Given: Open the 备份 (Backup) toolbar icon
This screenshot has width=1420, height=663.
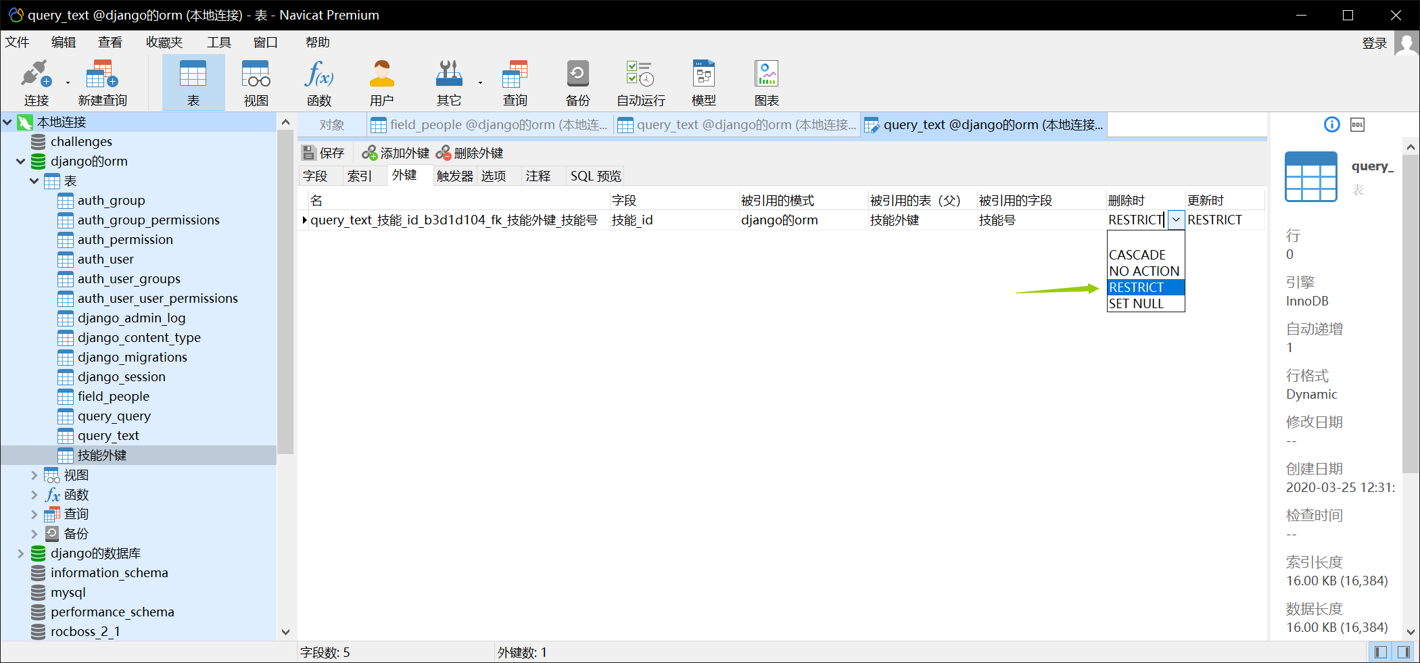Looking at the screenshot, I should pos(577,83).
